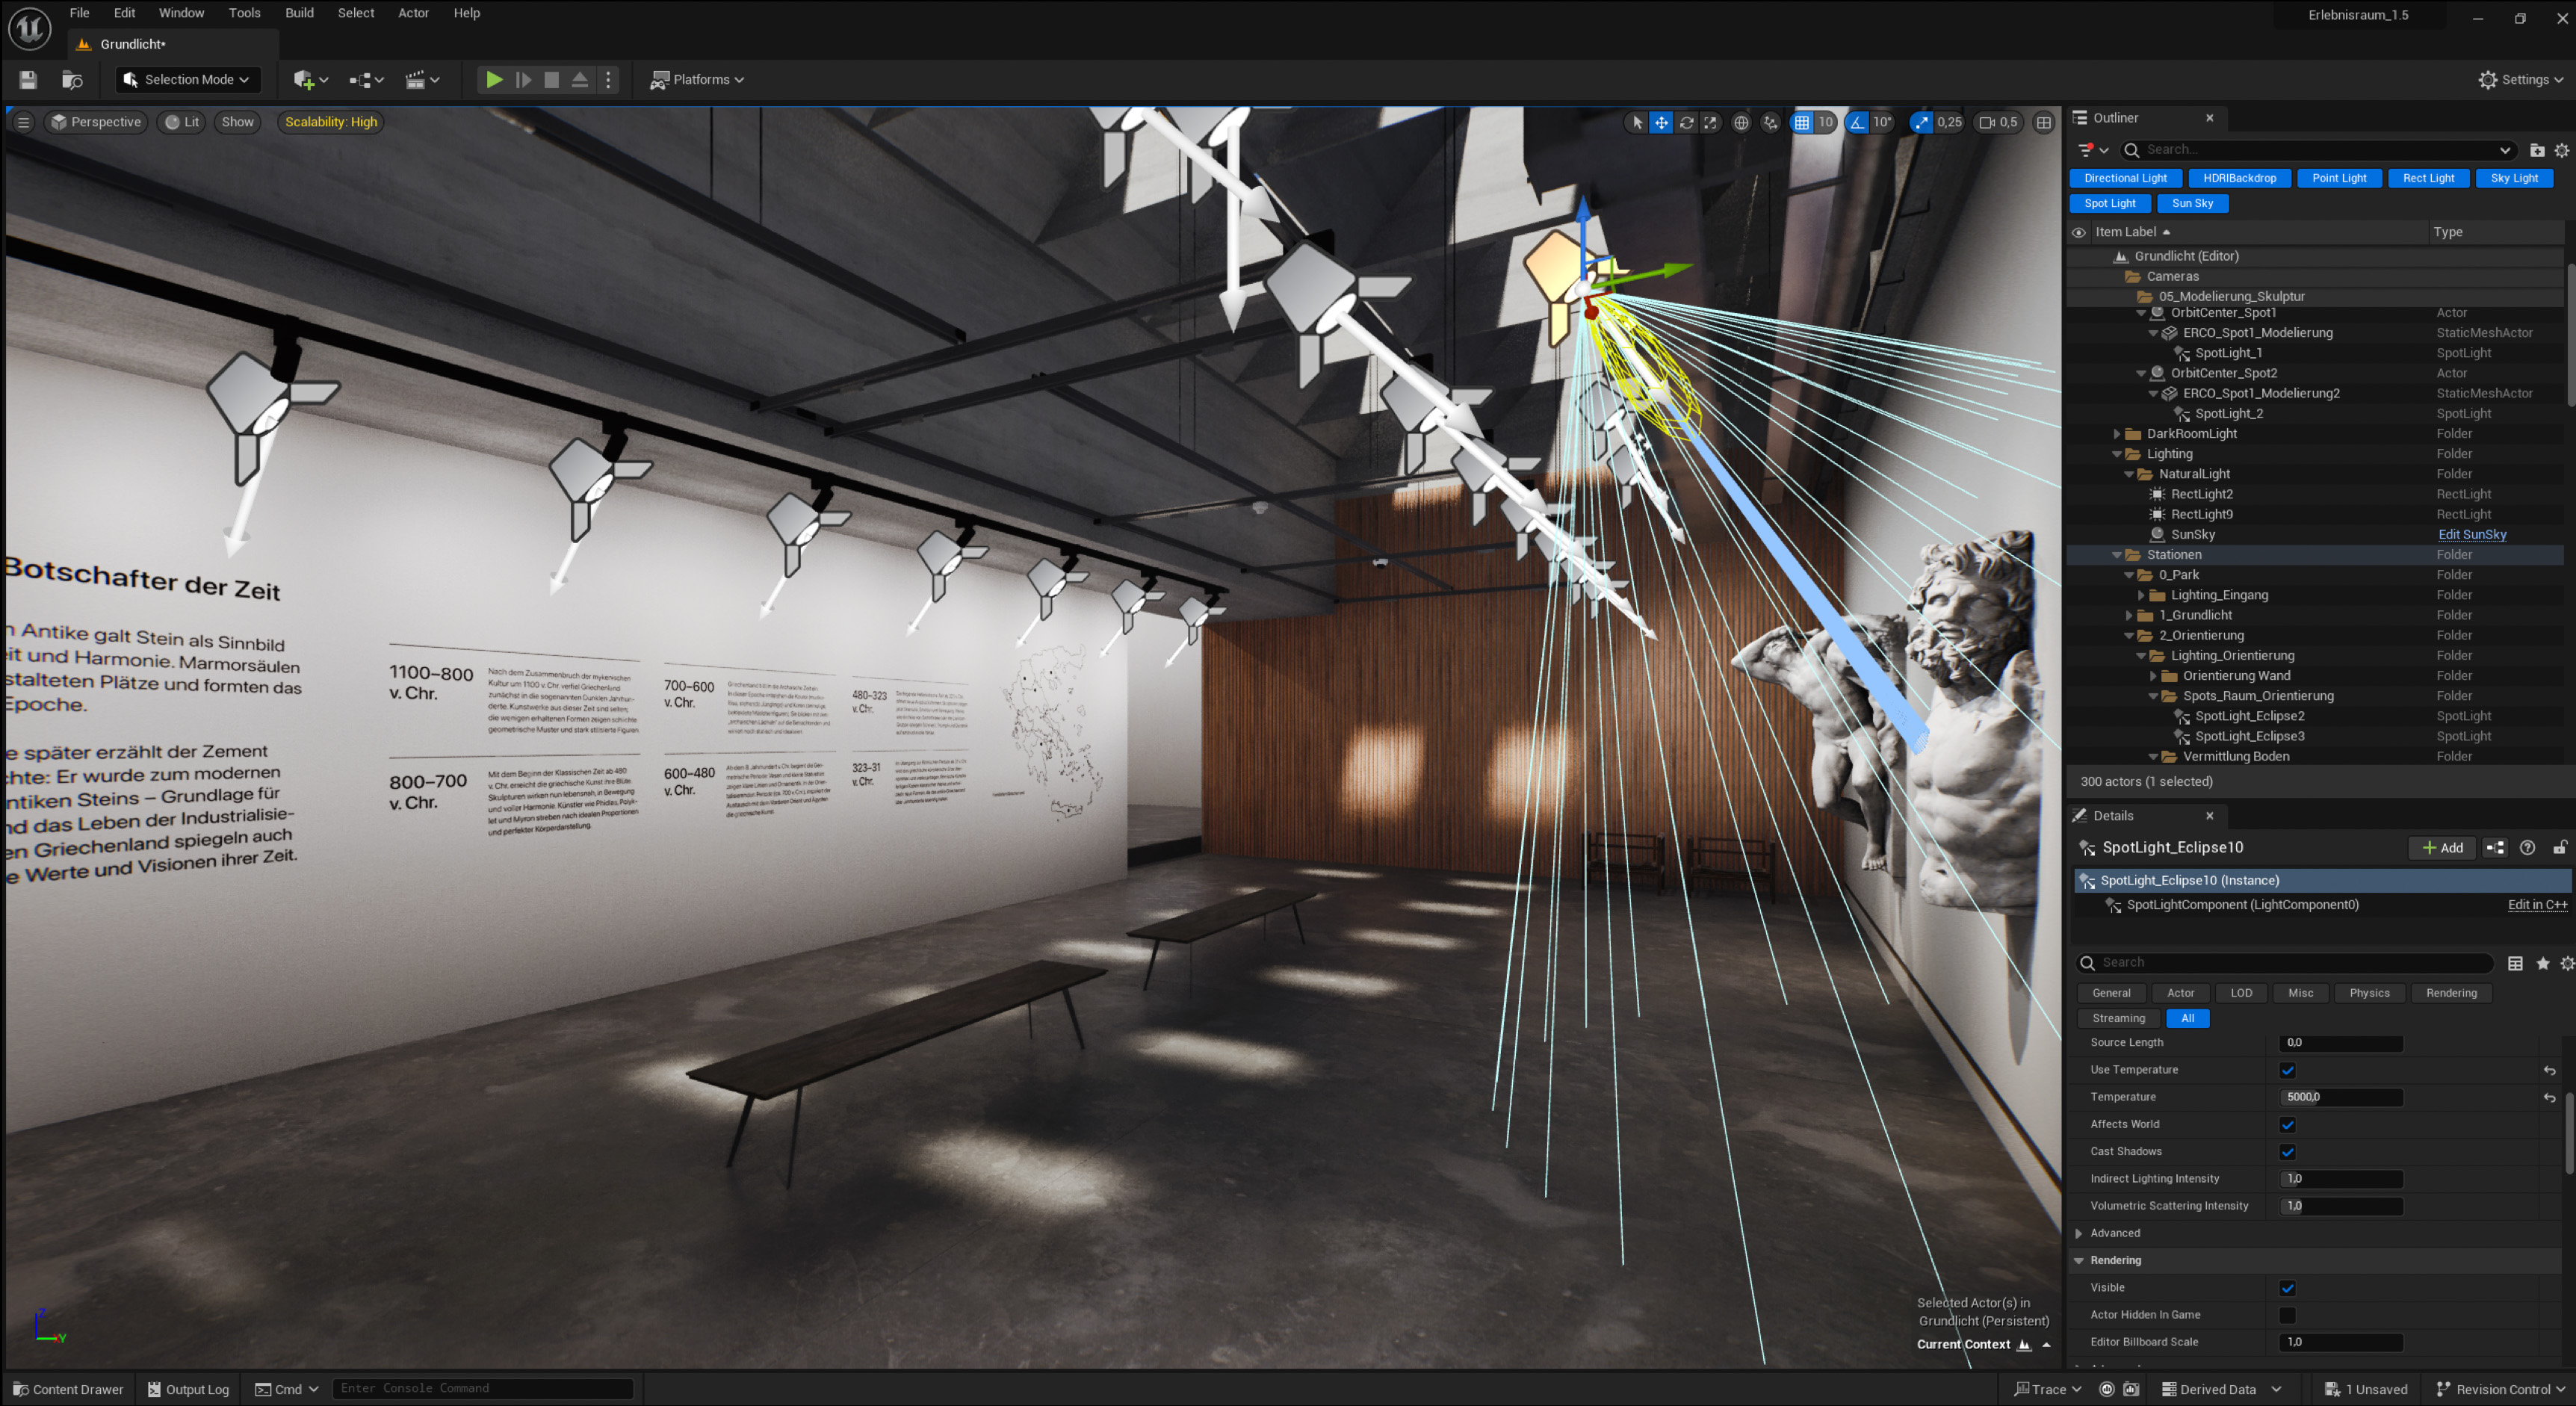Uncheck the Cast Shadows checkbox
This screenshot has height=1406, width=2576.
(x=2287, y=1152)
